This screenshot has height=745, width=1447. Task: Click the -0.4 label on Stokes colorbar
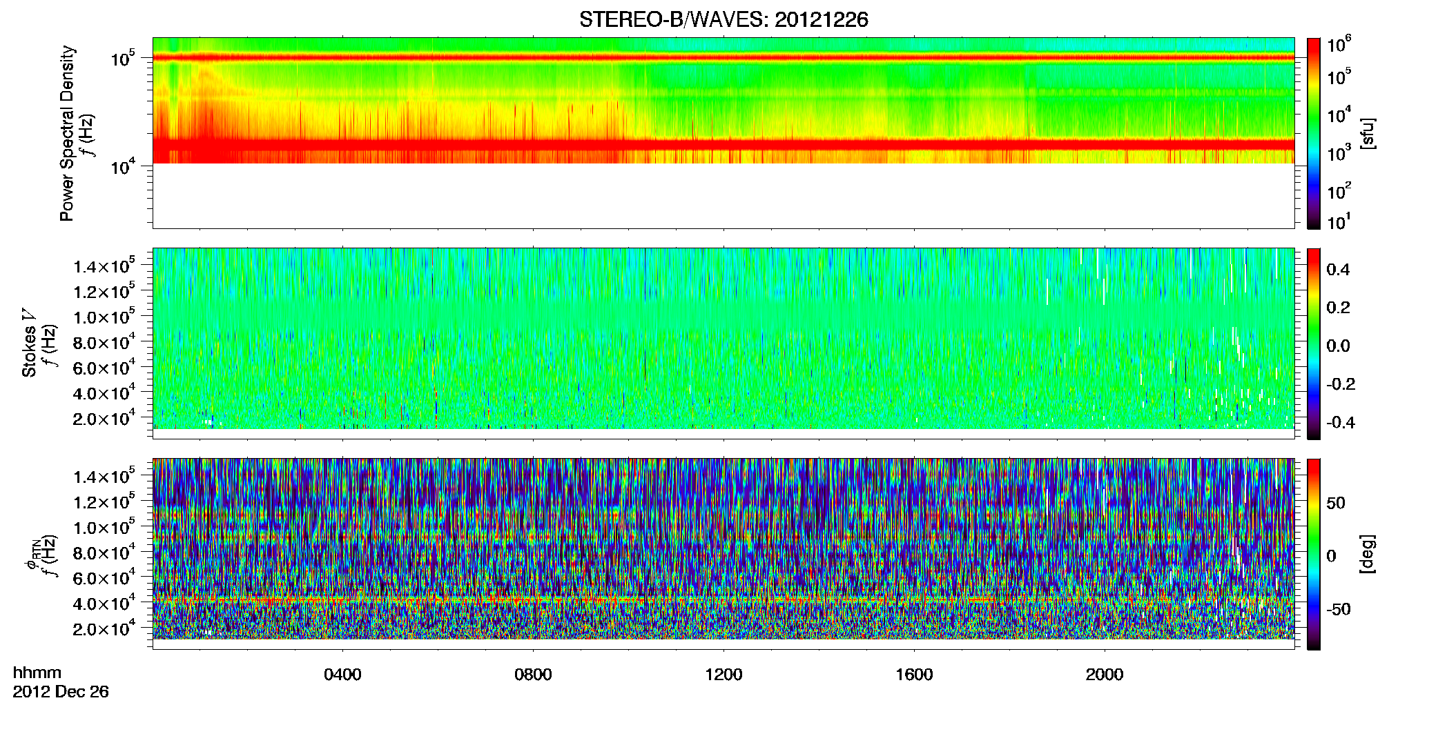pyautogui.click(x=1341, y=423)
